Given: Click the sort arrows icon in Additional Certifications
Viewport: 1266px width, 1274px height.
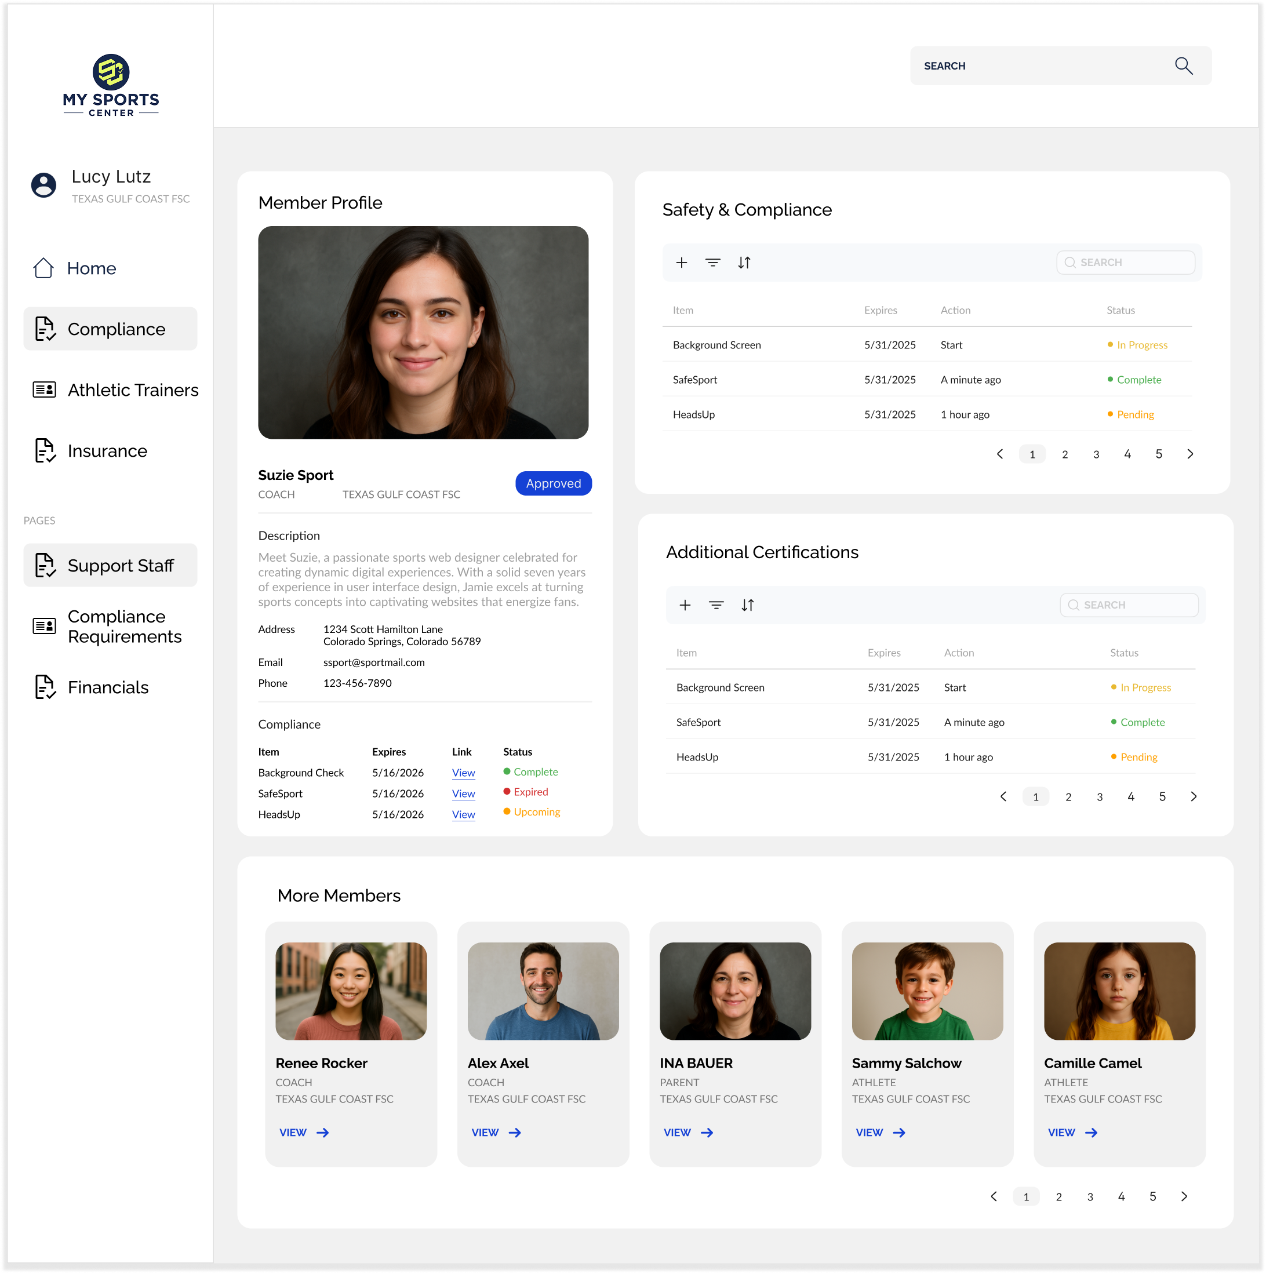Looking at the screenshot, I should coord(747,605).
